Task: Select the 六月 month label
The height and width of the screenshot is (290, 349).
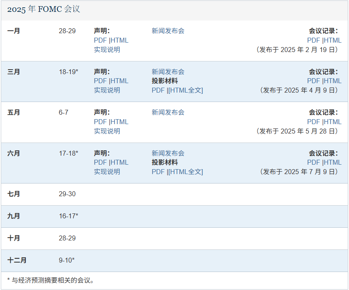Action: pos(14,153)
